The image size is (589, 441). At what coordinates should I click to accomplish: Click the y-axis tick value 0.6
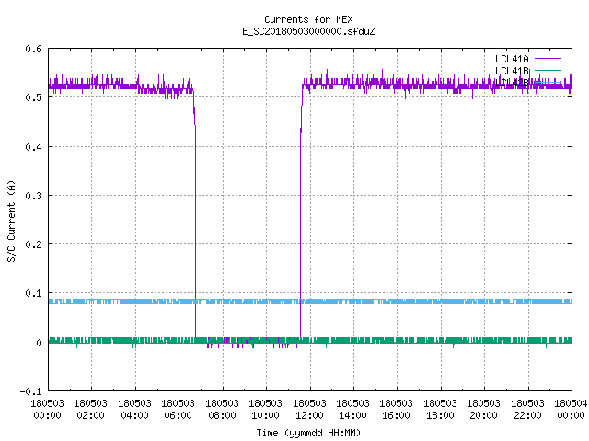point(33,49)
